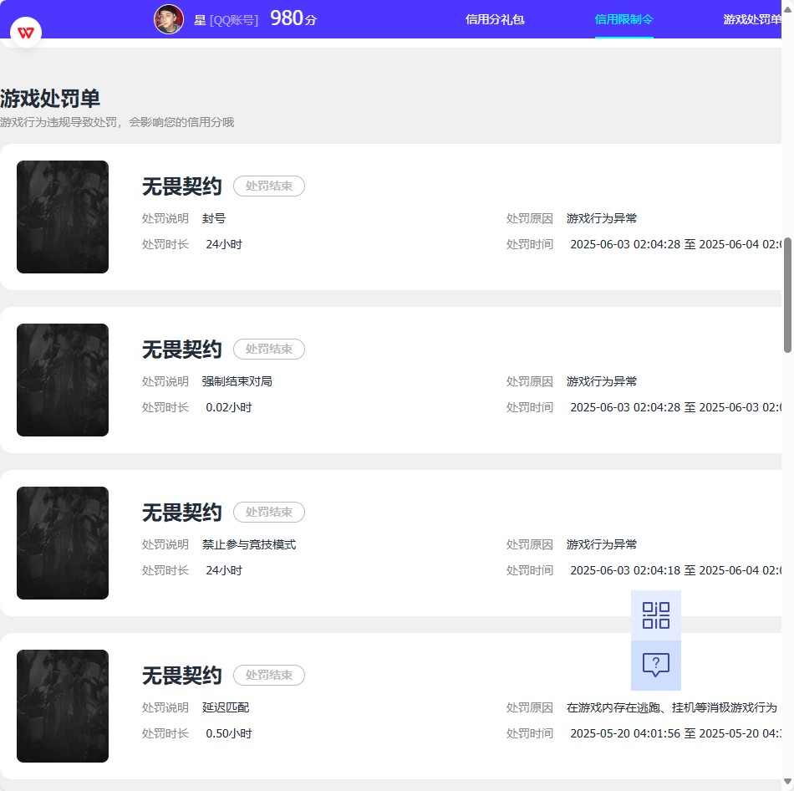The image size is (794, 791).
Task: Click 无畏契约 title on the 封号 card
Action: (x=182, y=186)
